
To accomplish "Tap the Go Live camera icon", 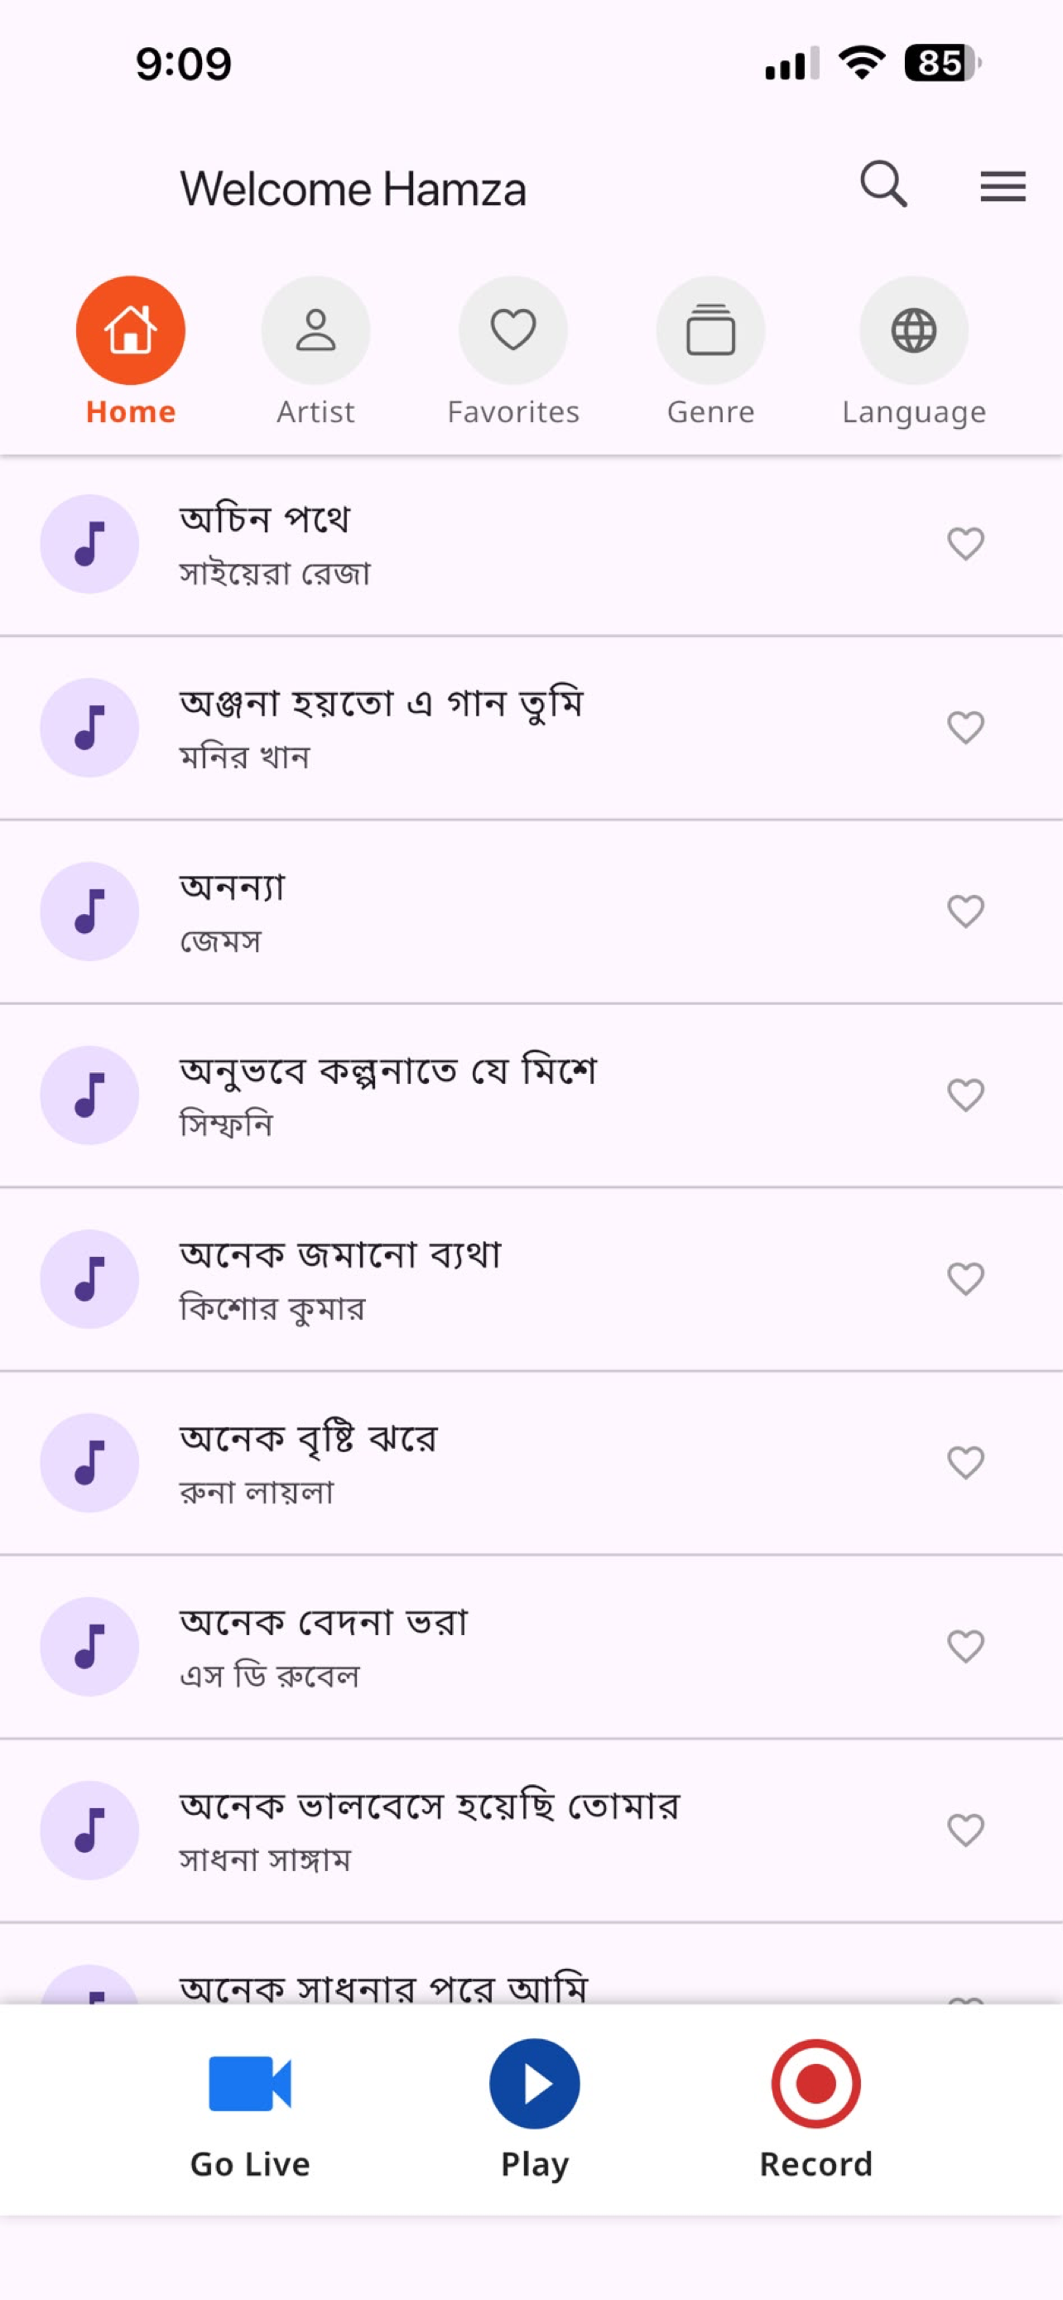I will click(250, 2083).
